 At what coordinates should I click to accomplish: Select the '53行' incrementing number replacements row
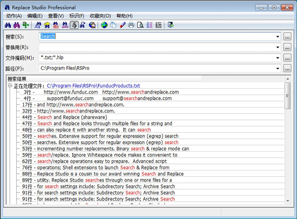[x=152, y=149]
